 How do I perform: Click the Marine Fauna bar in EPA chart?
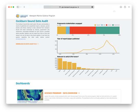click(70, 65)
